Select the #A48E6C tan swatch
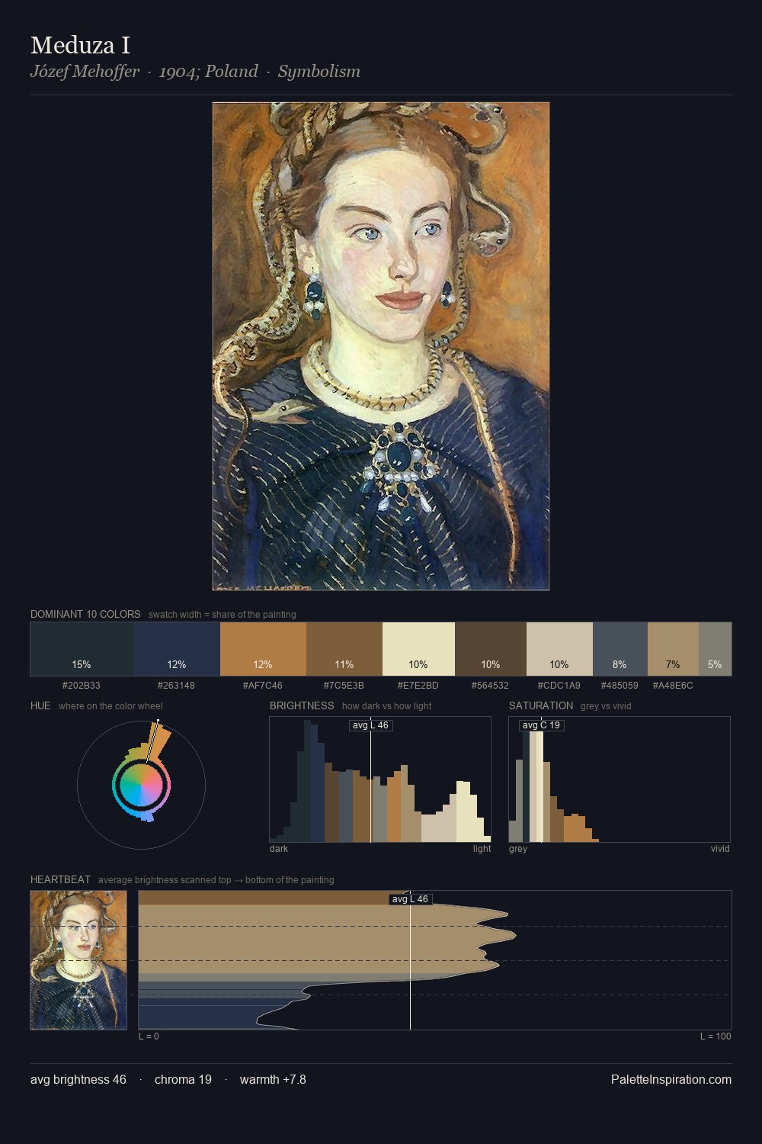Viewport: 762px width, 1144px height. (x=673, y=649)
